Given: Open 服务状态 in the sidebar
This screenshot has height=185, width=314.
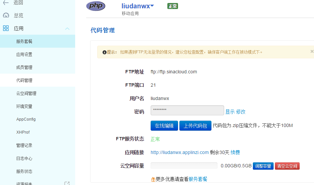Looking at the screenshot, I should click(37, 171).
